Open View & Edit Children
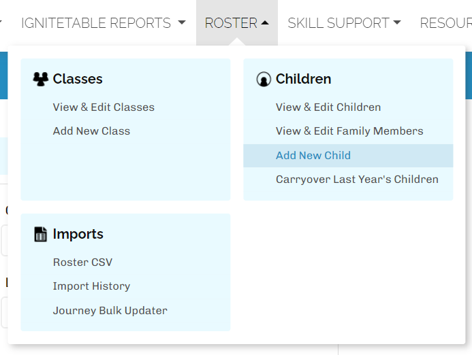Viewport: 472px width, 355px height. 328,107
